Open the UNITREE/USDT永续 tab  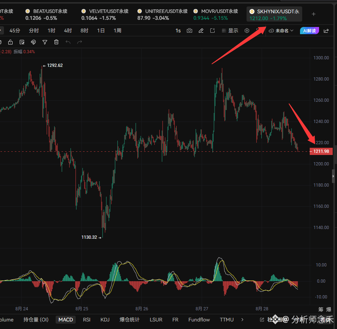point(162,14)
